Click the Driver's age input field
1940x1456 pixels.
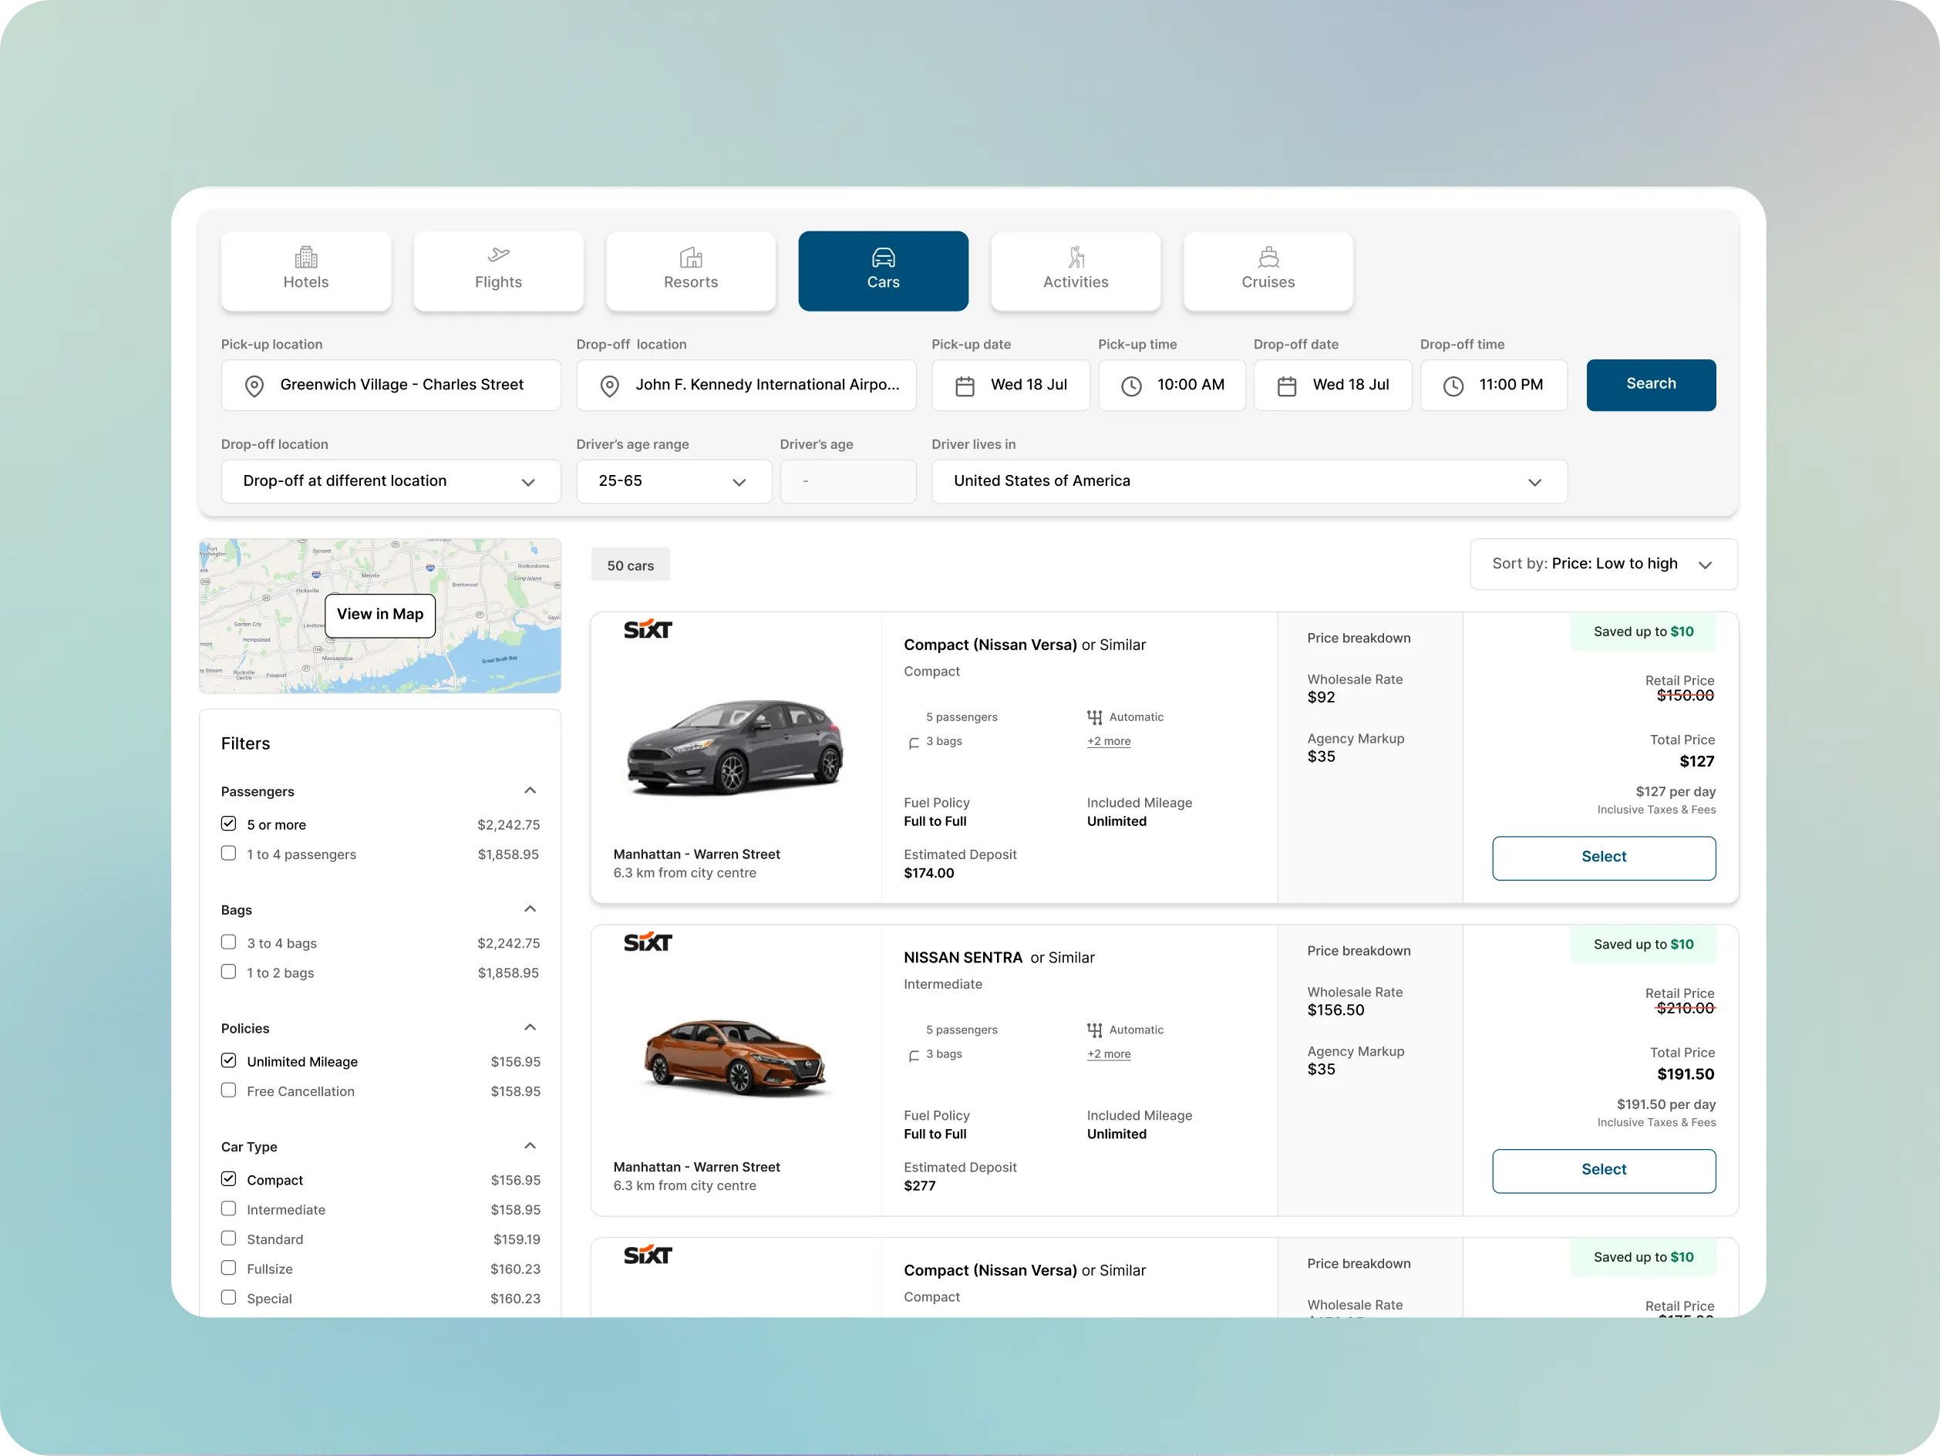[x=847, y=481]
